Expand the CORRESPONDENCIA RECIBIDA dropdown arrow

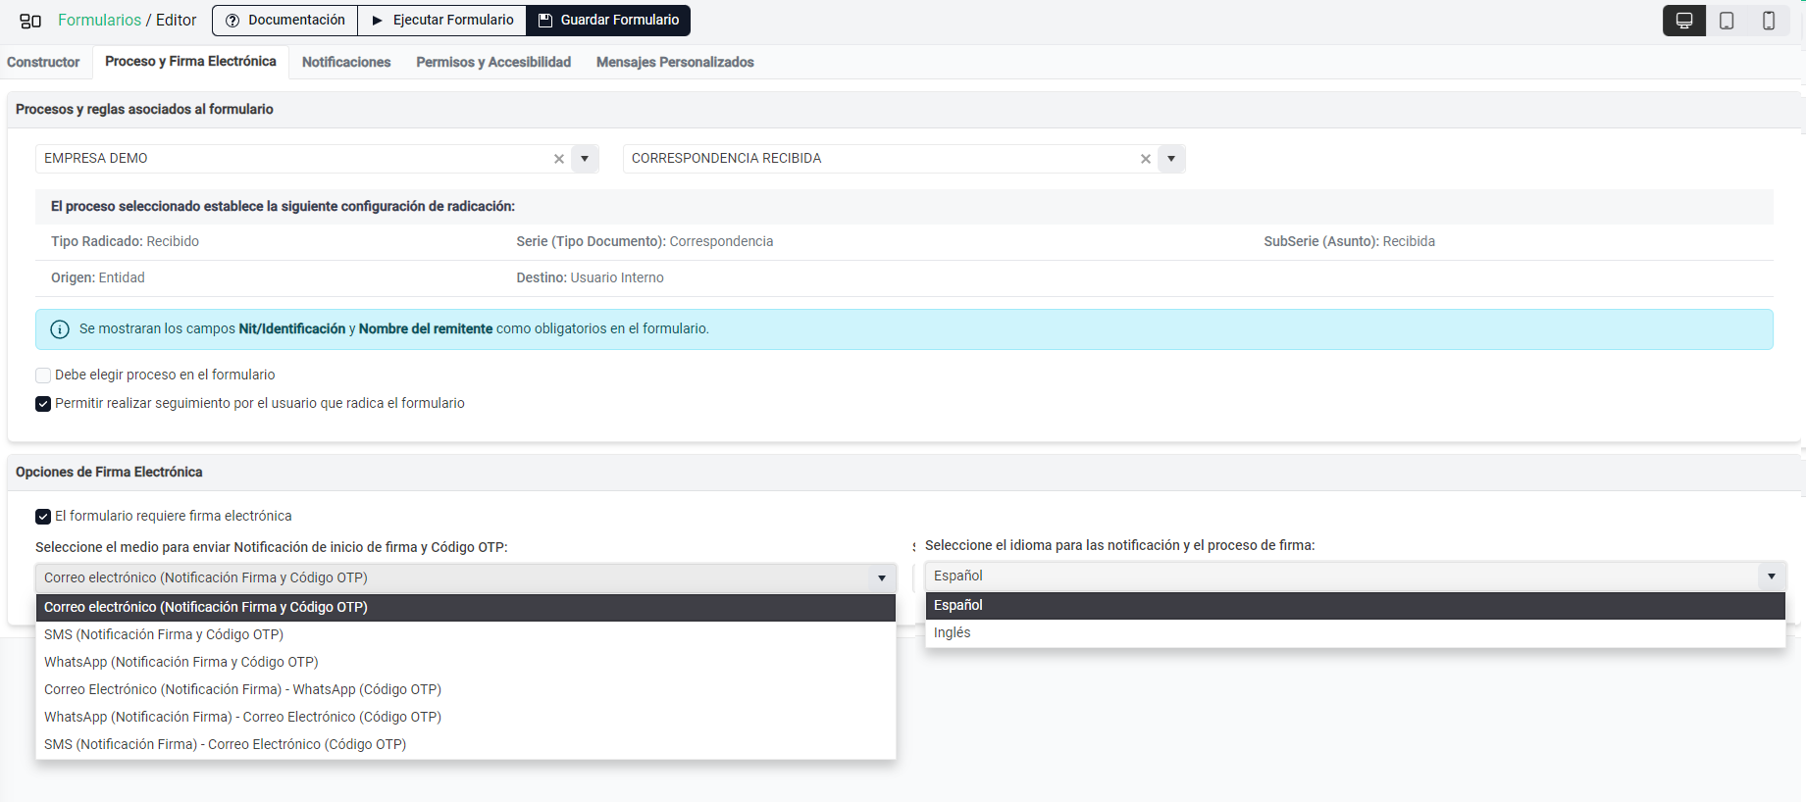(1171, 159)
